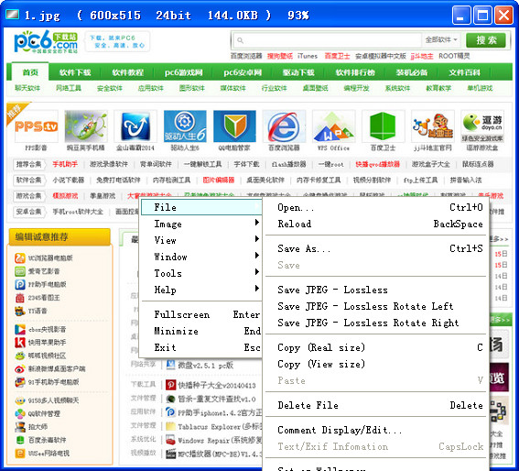Click the v2.5.1 pc list link

point(206,366)
